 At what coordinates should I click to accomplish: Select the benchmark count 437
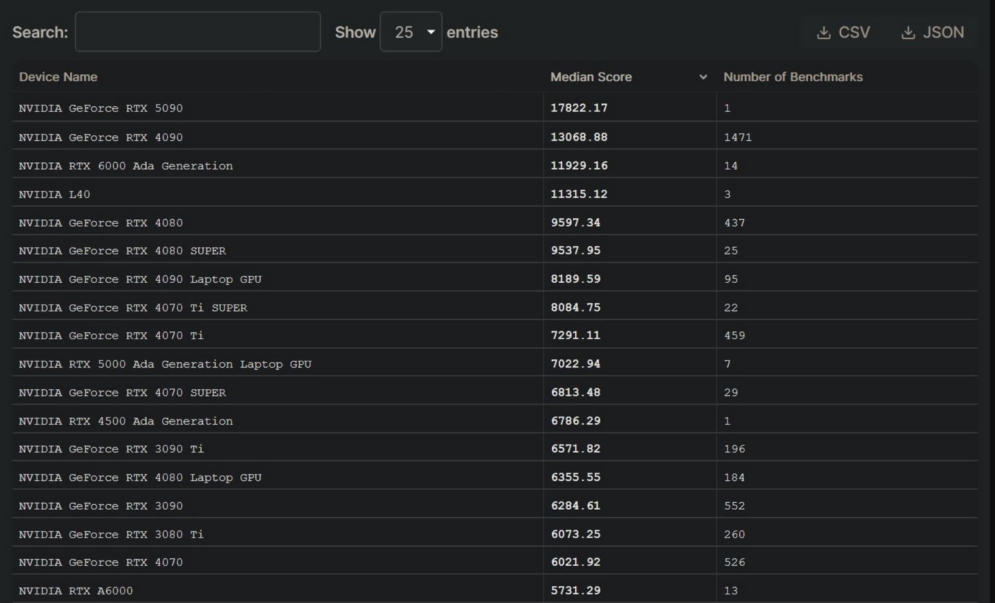point(734,223)
